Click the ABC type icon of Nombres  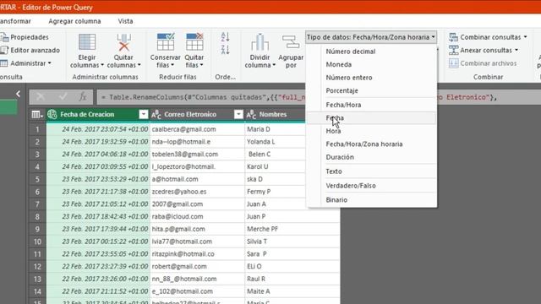point(251,115)
